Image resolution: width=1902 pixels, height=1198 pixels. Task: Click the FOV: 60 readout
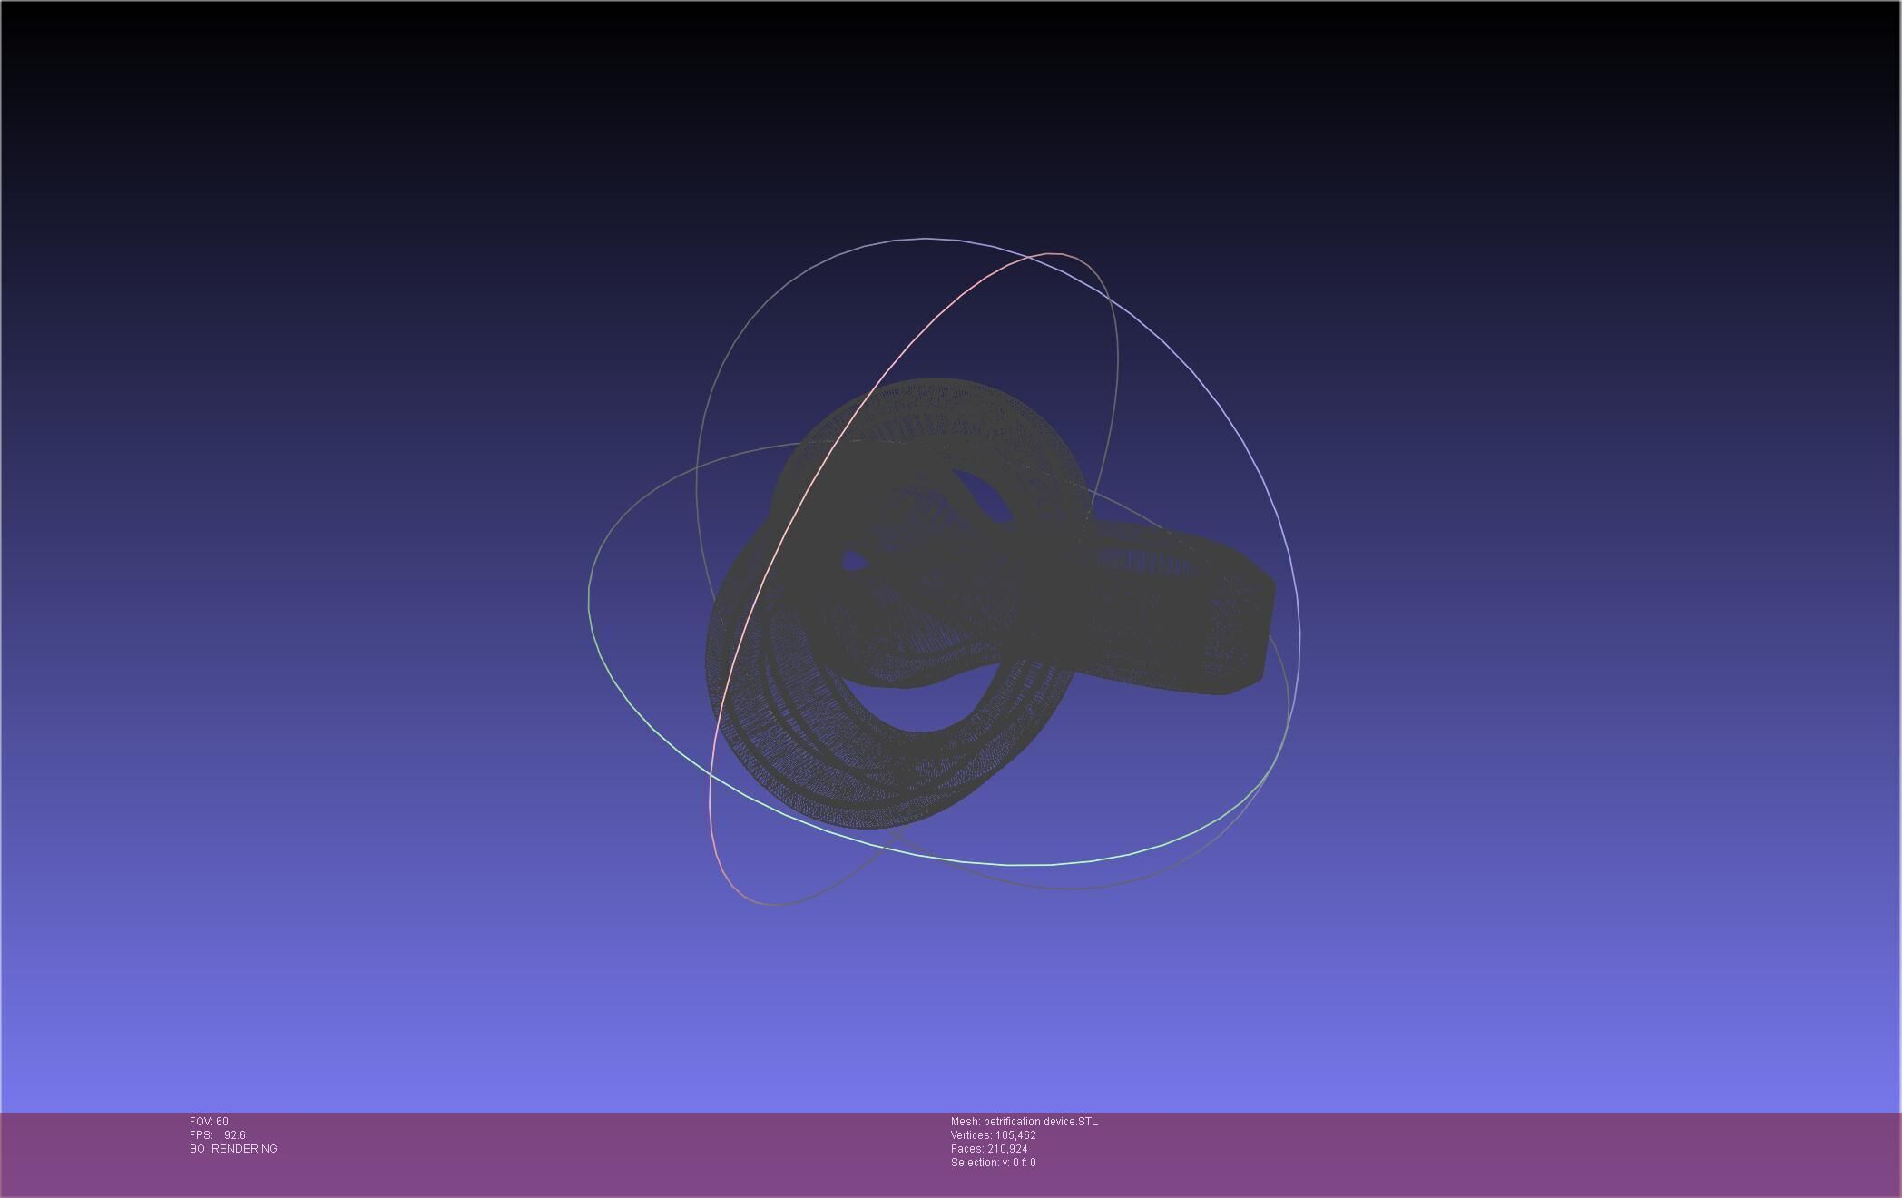[x=209, y=1122]
